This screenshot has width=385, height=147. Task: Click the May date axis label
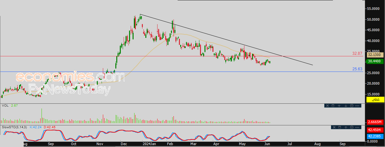(243, 144)
